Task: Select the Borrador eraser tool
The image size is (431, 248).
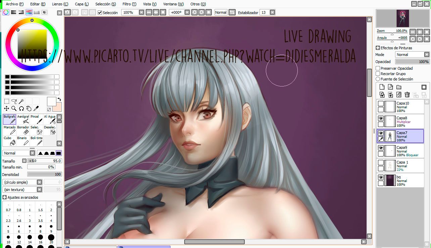Action: pos(23,130)
